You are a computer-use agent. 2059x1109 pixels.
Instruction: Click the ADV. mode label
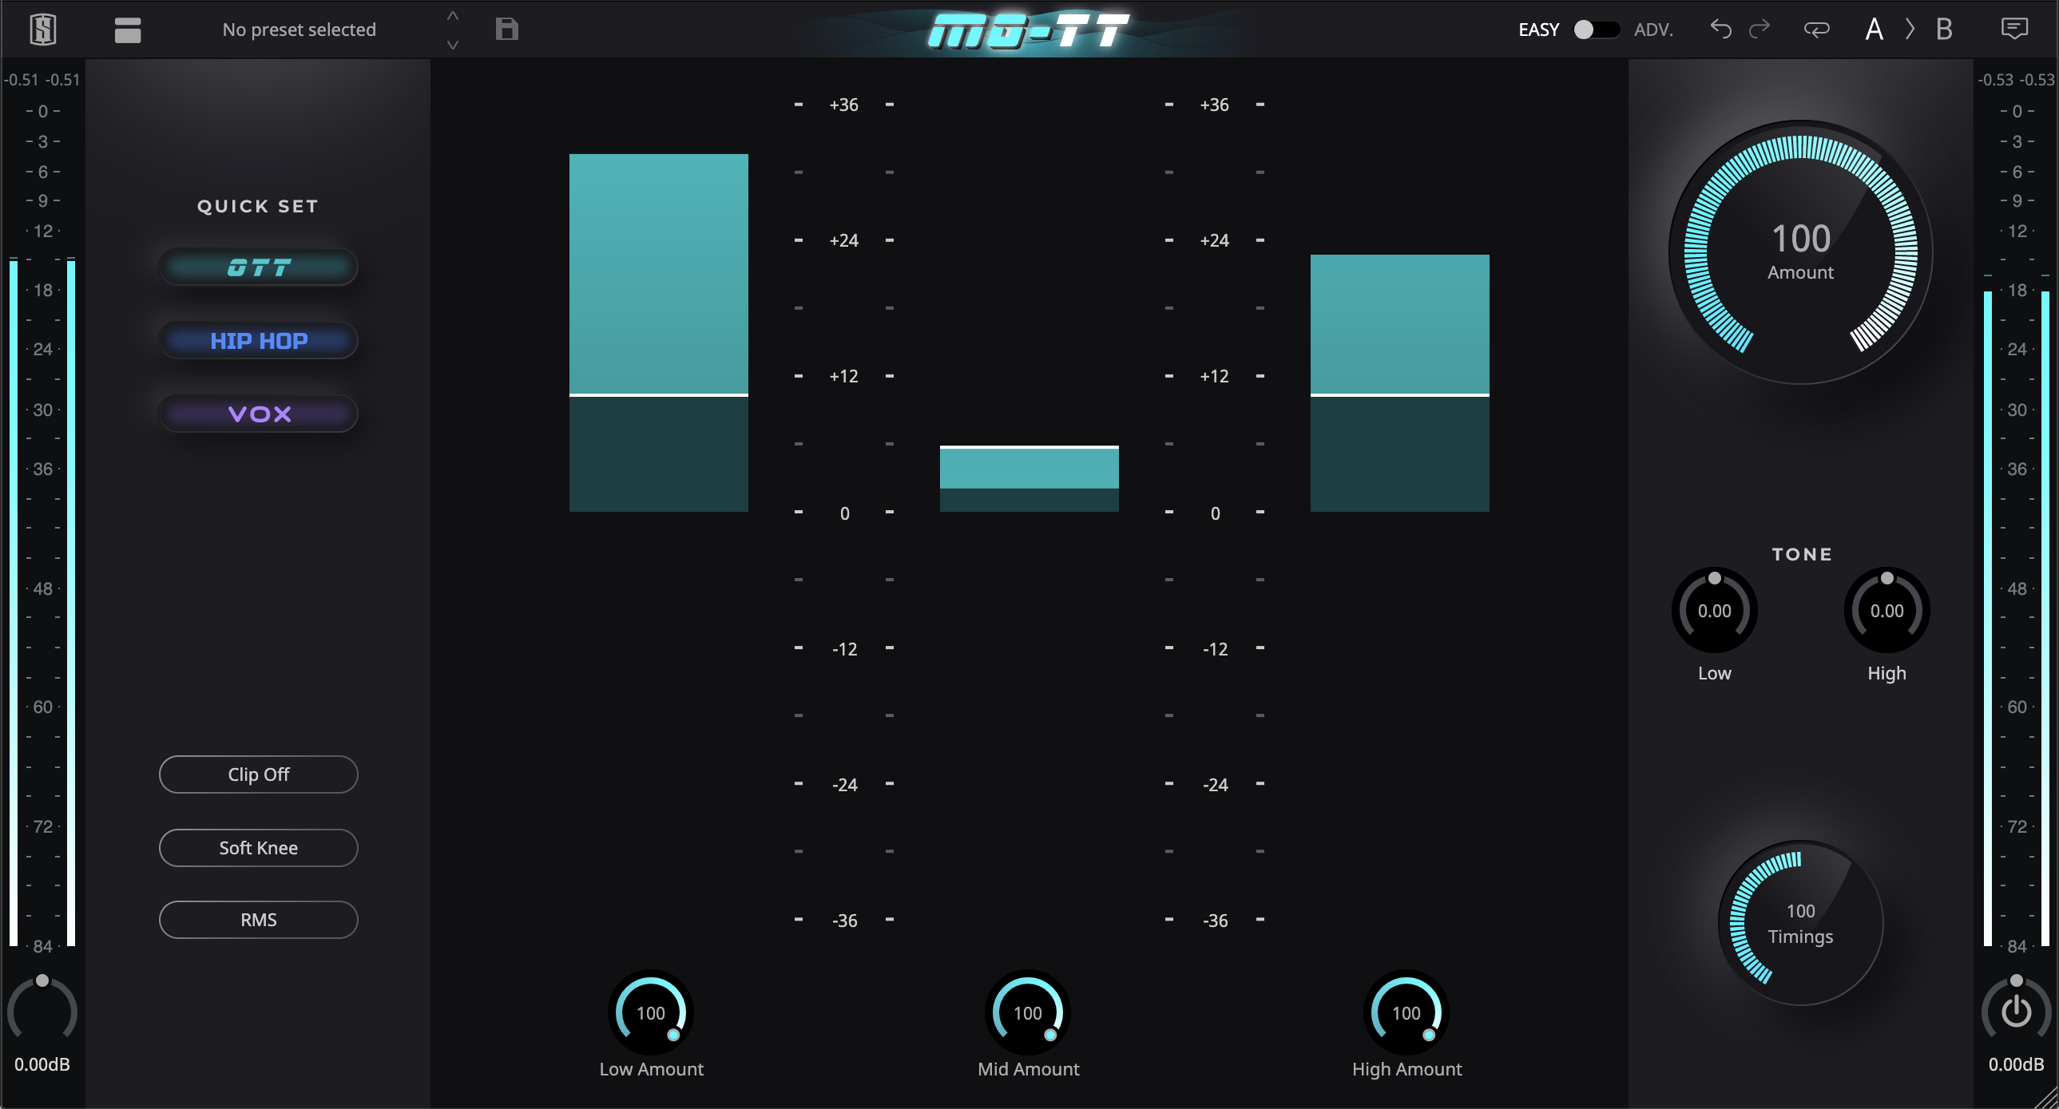pyautogui.click(x=1653, y=30)
